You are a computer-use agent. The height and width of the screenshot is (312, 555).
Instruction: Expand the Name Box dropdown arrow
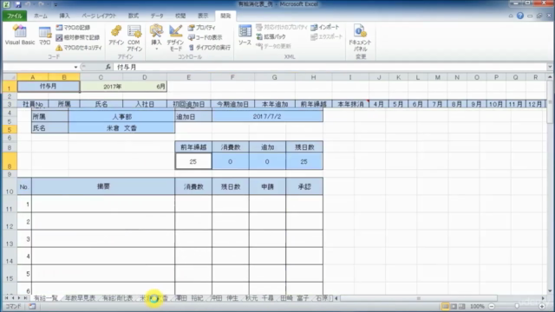coord(75,67)
